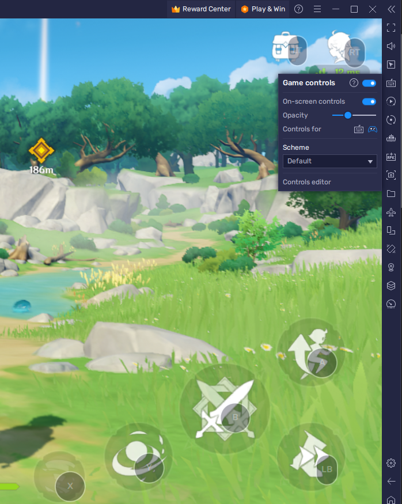Click the shake device icon in the sidebar
This screenshot has height=504, width=402.
click(x=391, y=249)
